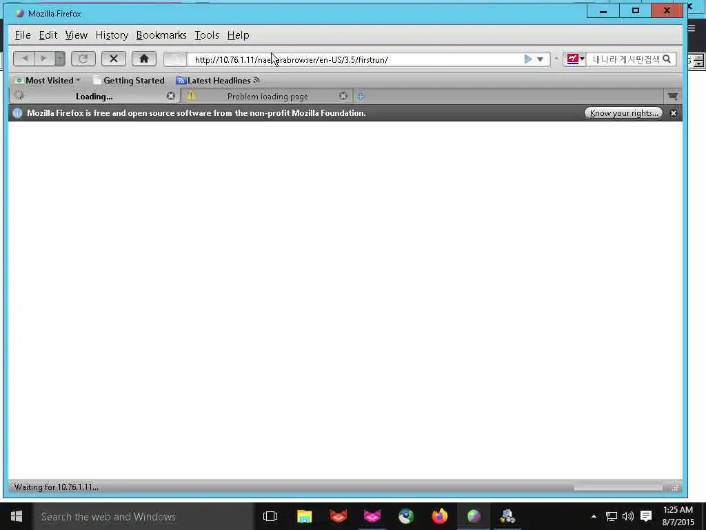
Task: Click the volume speaker tray icon
Action: coord(627,516)
